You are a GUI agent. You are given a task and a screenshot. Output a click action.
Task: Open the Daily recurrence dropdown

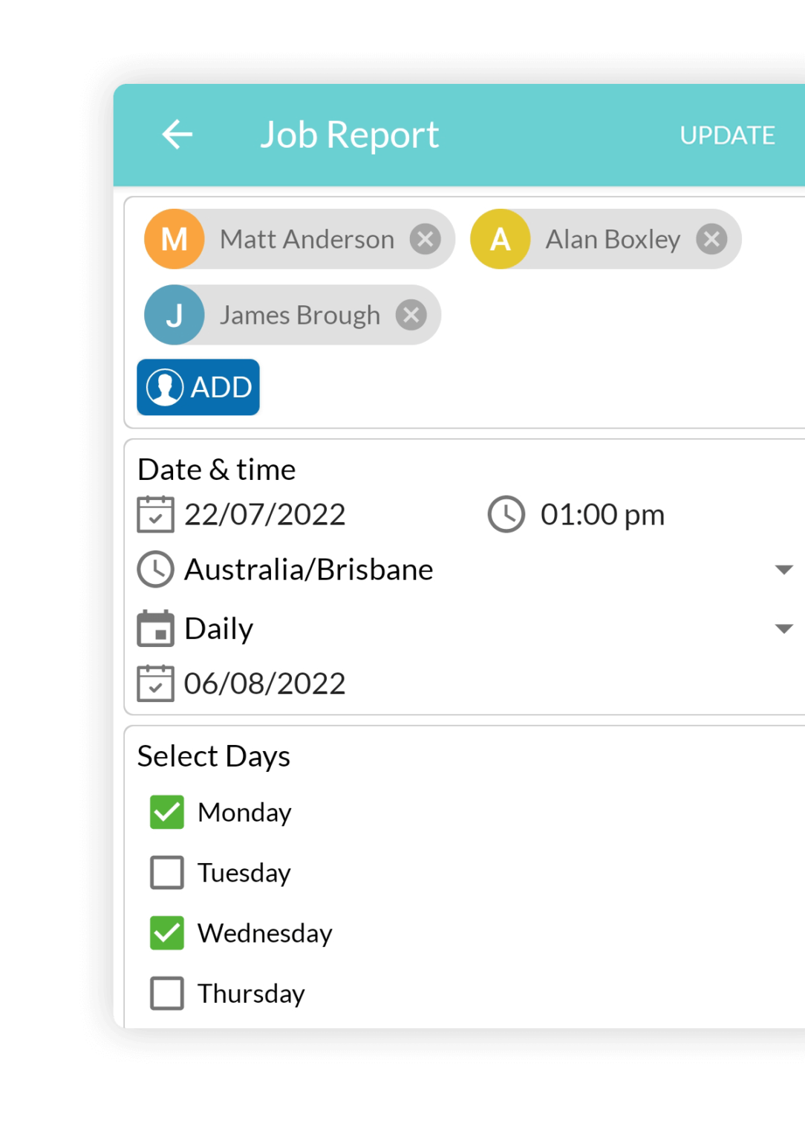785,628
